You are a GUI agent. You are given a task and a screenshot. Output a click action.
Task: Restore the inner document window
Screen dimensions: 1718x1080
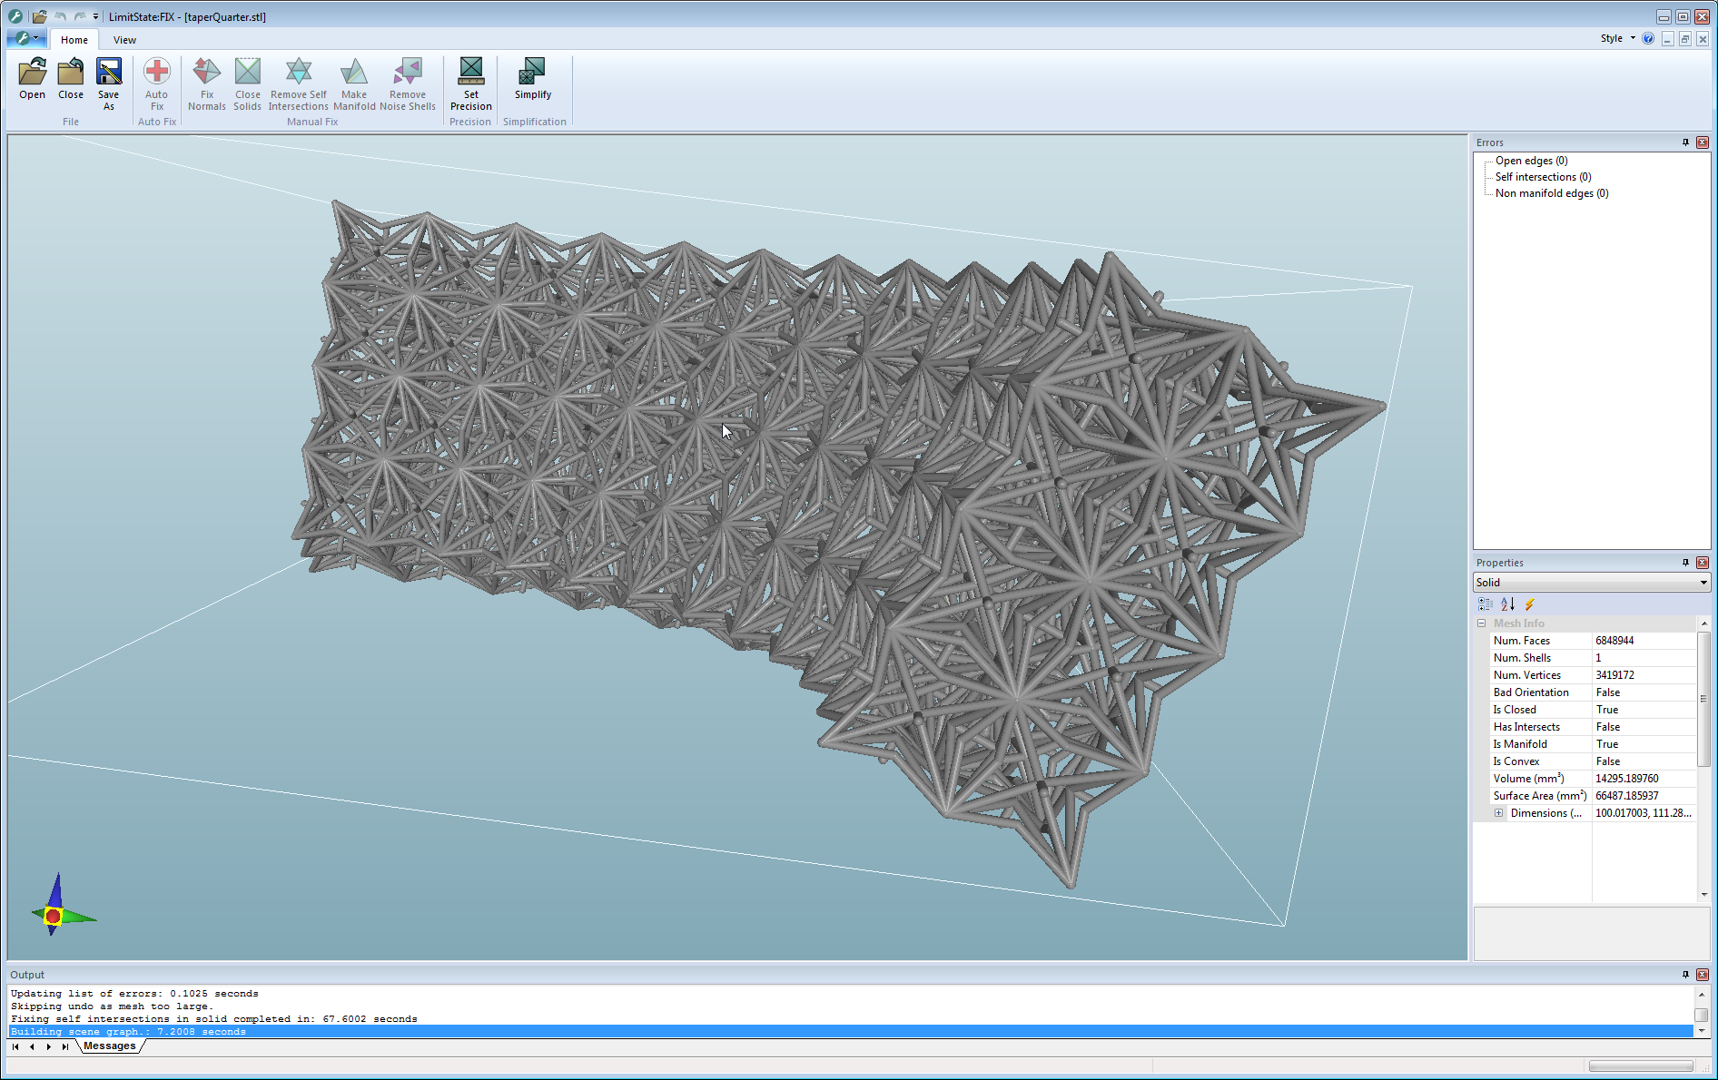pyautogui.click(x=1685, y=39)
